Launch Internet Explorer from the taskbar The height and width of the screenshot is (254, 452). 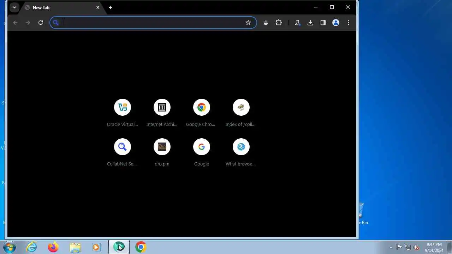32,247
